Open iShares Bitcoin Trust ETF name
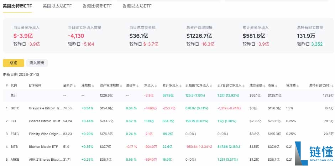The width and height of the screenshot is (335, 166). pyautogui.click(x=45, y=121)
